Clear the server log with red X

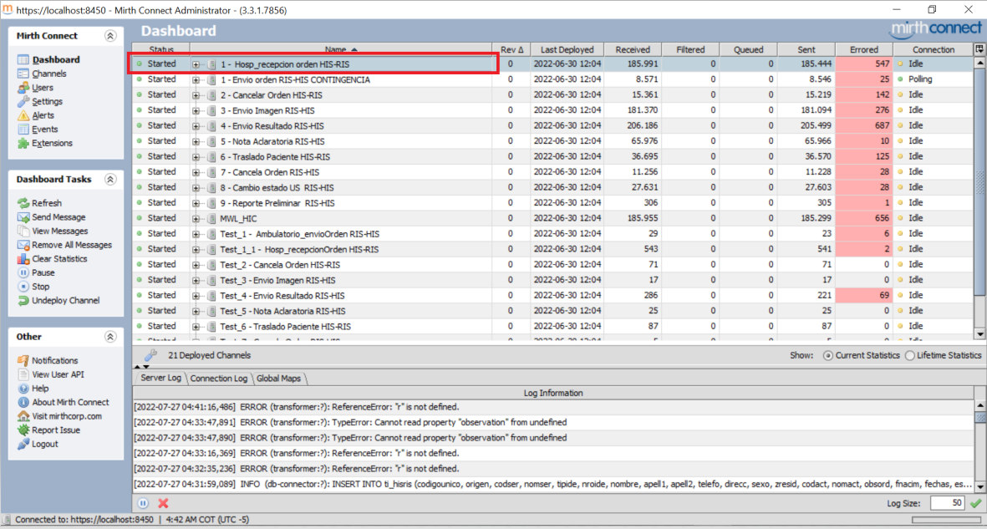tap(163, 503)
